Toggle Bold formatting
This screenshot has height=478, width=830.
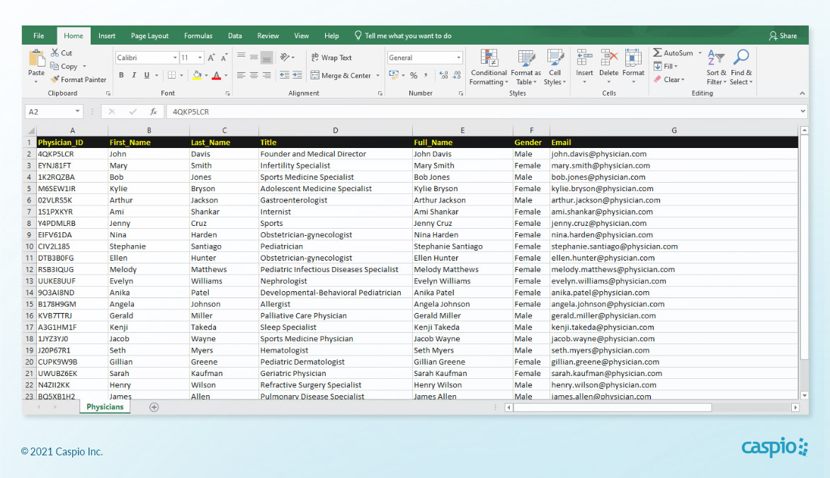click(121, 76)
